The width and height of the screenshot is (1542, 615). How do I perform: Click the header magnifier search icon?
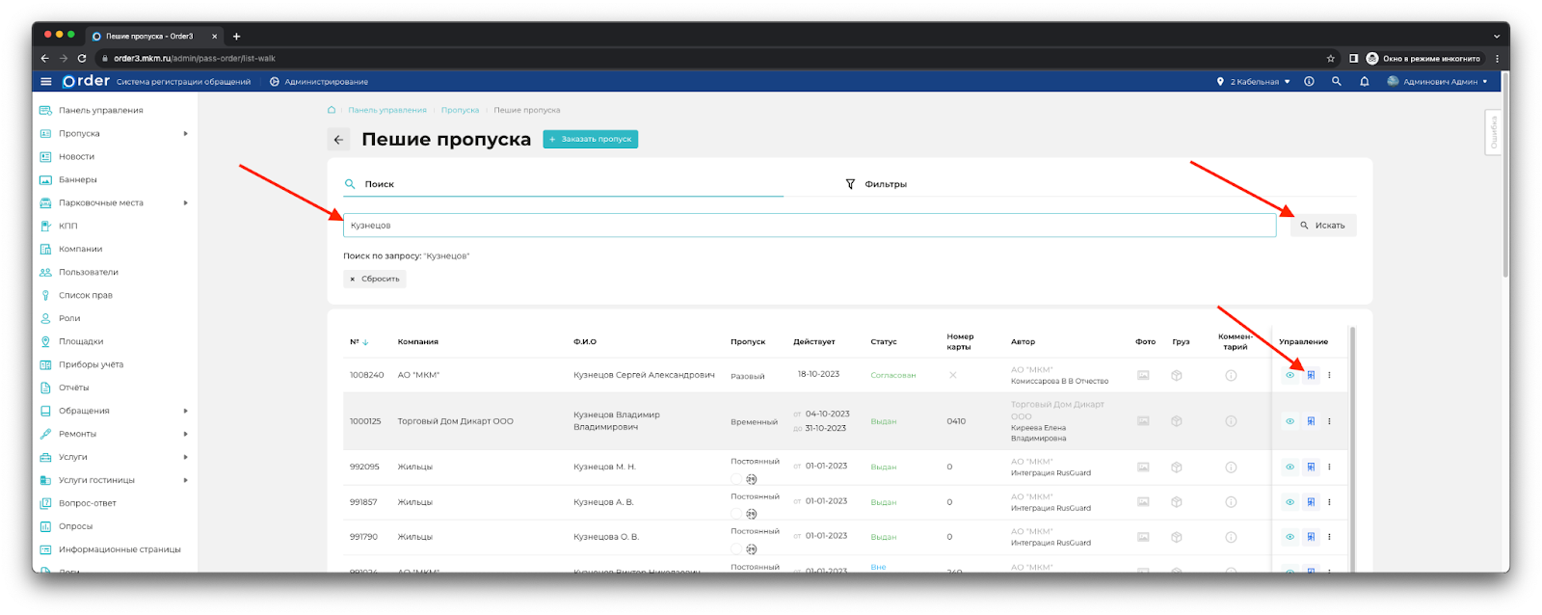pos(1336,82)
